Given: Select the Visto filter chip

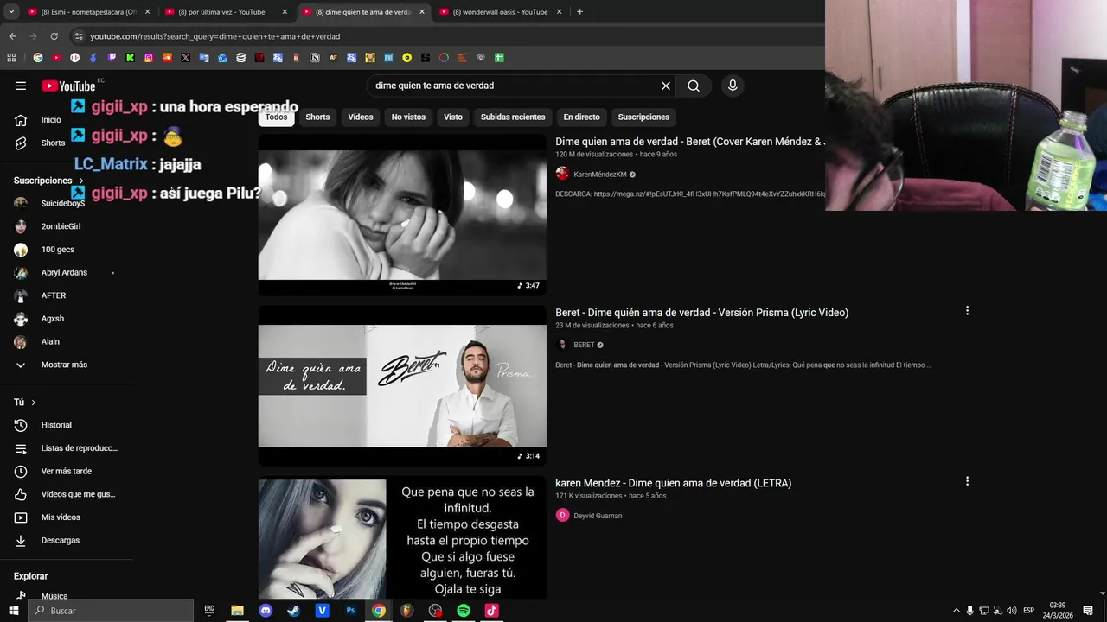Looking at the screenshot, I should (453, 117).
